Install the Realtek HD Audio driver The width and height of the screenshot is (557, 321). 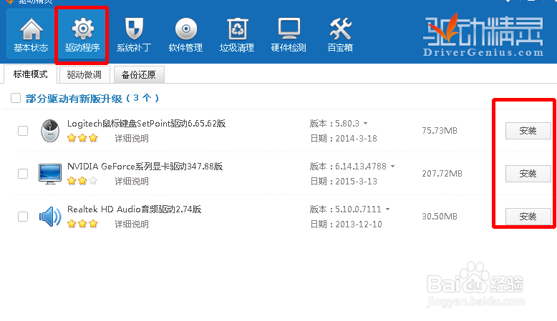point(528,217)
